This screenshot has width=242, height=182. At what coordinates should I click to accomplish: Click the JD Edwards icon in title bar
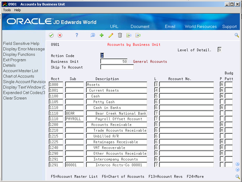tap(5, 4)
